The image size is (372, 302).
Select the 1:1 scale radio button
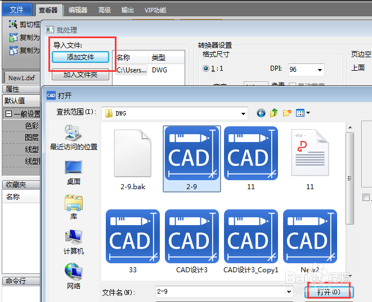click(x=206, y=68)
